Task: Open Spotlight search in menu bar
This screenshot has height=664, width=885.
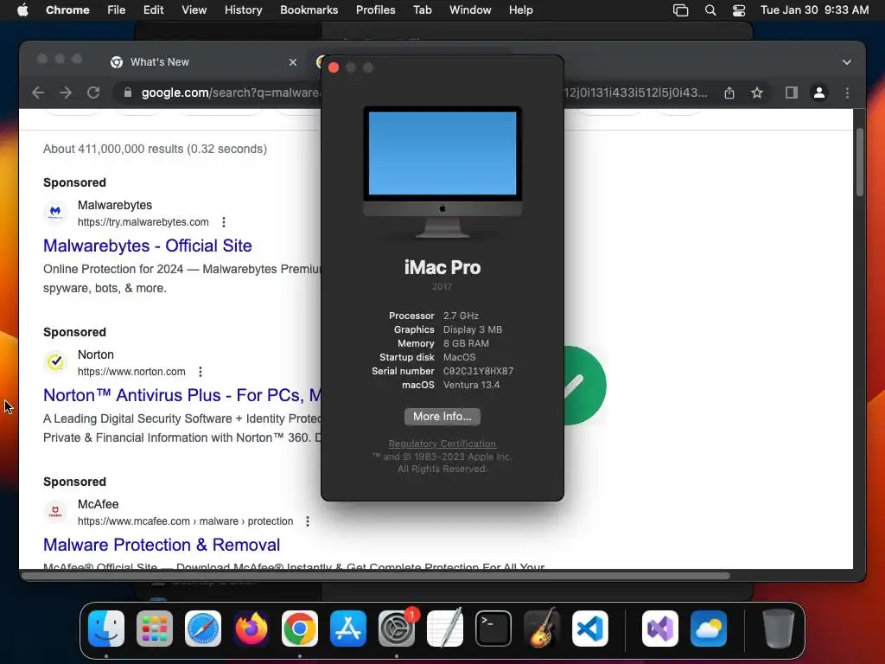Action: pos(710,10)
